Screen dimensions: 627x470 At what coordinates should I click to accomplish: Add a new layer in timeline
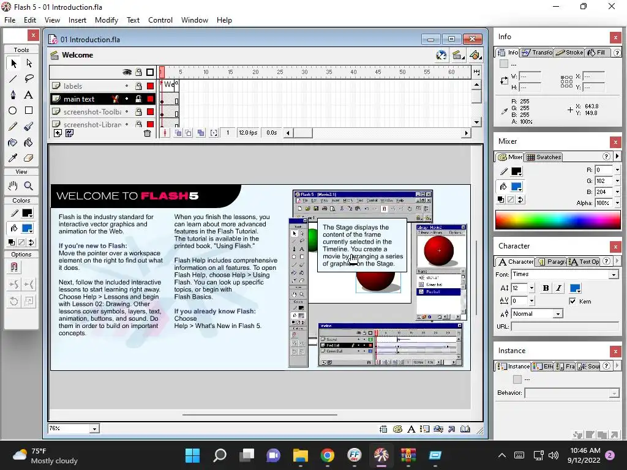58,133
